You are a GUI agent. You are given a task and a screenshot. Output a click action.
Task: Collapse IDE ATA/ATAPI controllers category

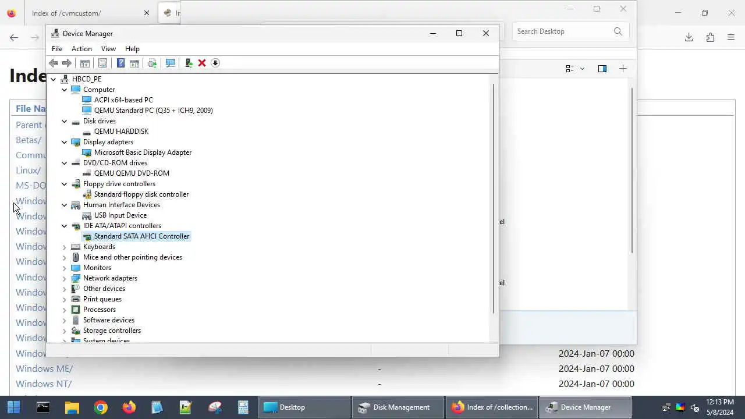coord(65,226)
